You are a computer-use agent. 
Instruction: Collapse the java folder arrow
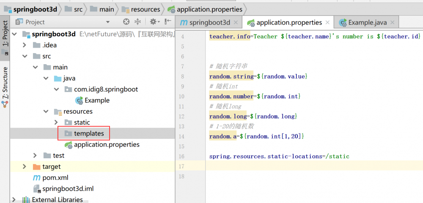pos(46,78)
